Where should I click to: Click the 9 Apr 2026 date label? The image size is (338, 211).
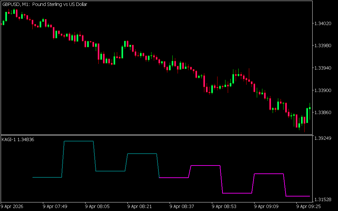pos(12,206)
